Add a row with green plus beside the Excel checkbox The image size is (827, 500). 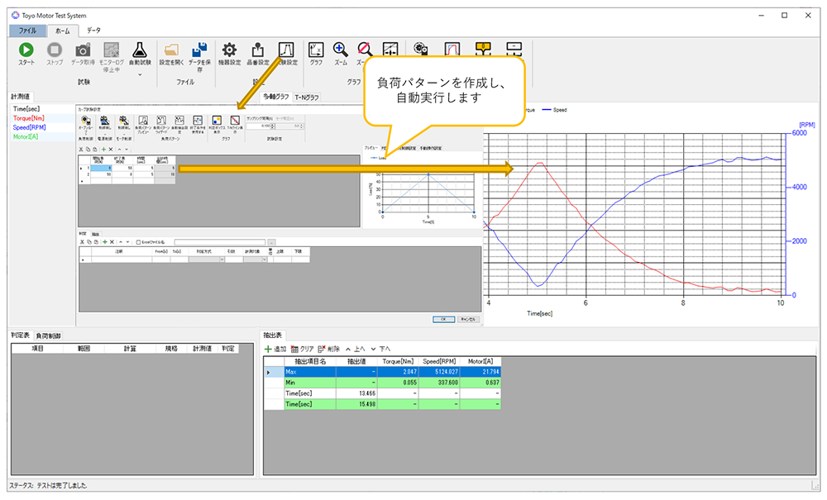pyautogui.click(x=105, y=242)
